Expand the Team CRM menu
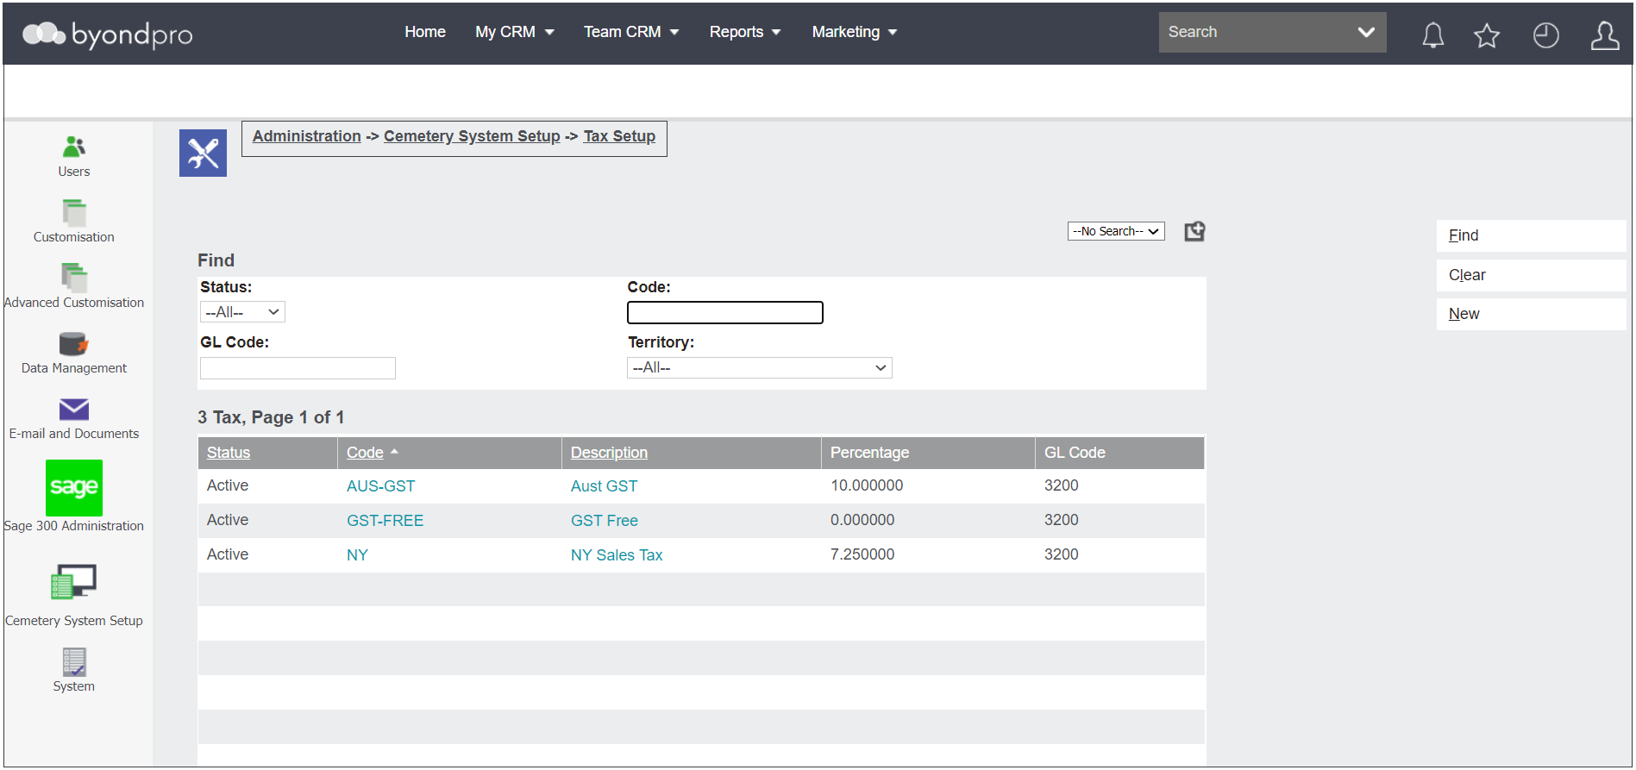This screenshot has height=770, width=1636. click(x=631, y=32)
